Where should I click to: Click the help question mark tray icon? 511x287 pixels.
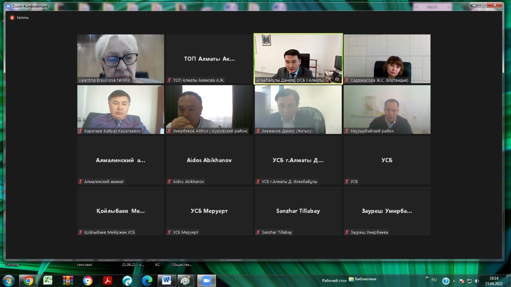(x=446, y=281)
